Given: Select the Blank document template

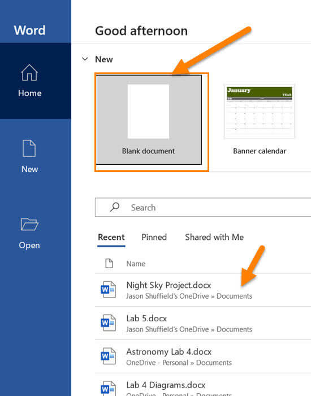Looking at the screenshot, I should [149, 120].
